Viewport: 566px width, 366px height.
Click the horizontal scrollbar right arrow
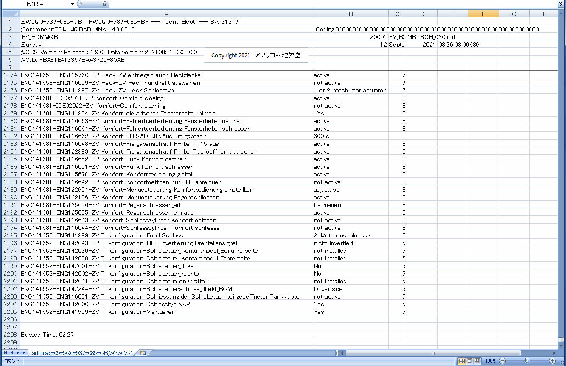[x=555, y=353]
